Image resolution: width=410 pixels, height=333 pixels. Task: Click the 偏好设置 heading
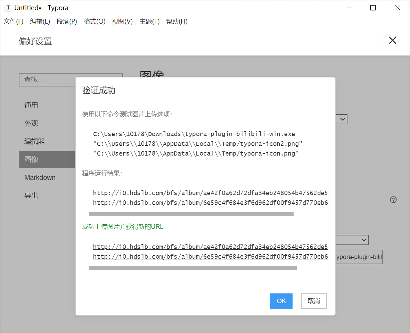pos(35,41)
